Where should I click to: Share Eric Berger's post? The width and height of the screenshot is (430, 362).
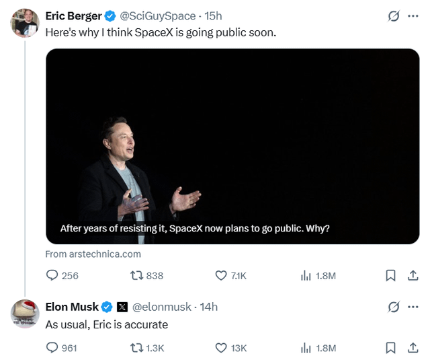tap(413, 275)
